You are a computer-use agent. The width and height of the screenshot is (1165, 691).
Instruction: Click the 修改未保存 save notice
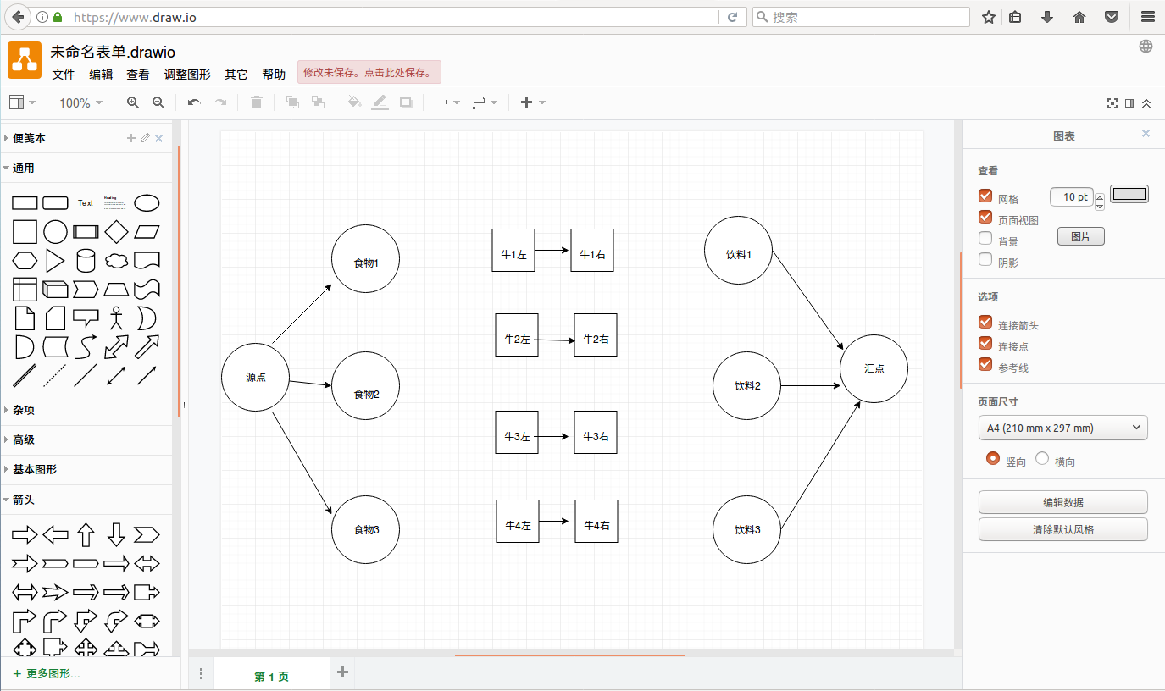(369, 72)
